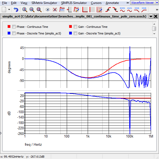Viewport: 159px width, 159px height.
Task: Click the zoom out magnifier icon
Action: tap(32, 10)
